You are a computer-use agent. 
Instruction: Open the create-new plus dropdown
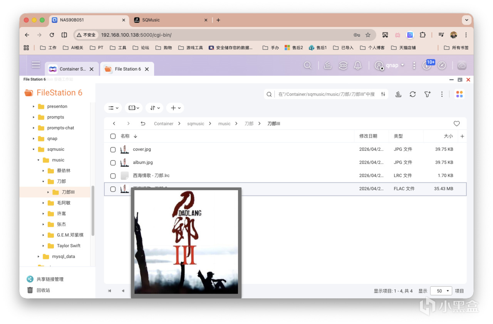[x=175, y=108]
